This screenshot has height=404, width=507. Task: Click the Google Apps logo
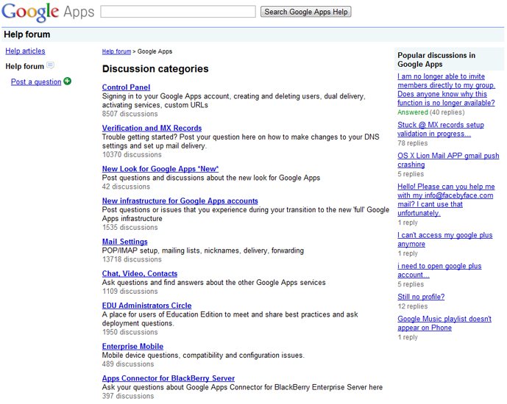[48, 12]
